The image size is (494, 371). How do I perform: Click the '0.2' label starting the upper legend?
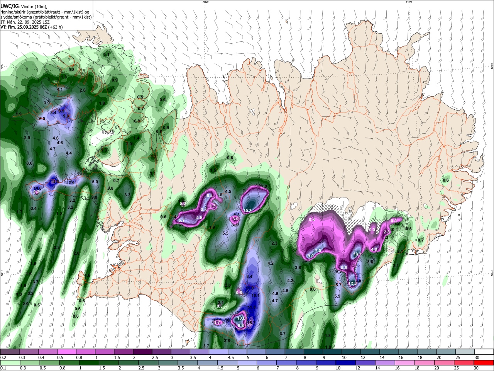tap(3, 357)
